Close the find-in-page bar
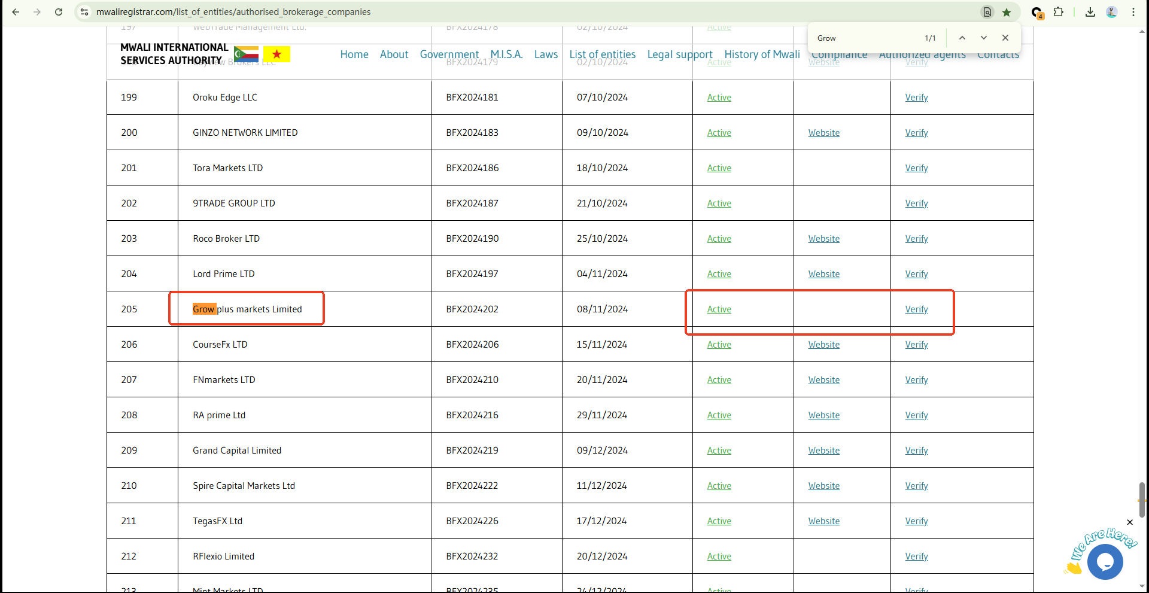The width and height of the screenshot is (1149, 593). coord(1005,38)
